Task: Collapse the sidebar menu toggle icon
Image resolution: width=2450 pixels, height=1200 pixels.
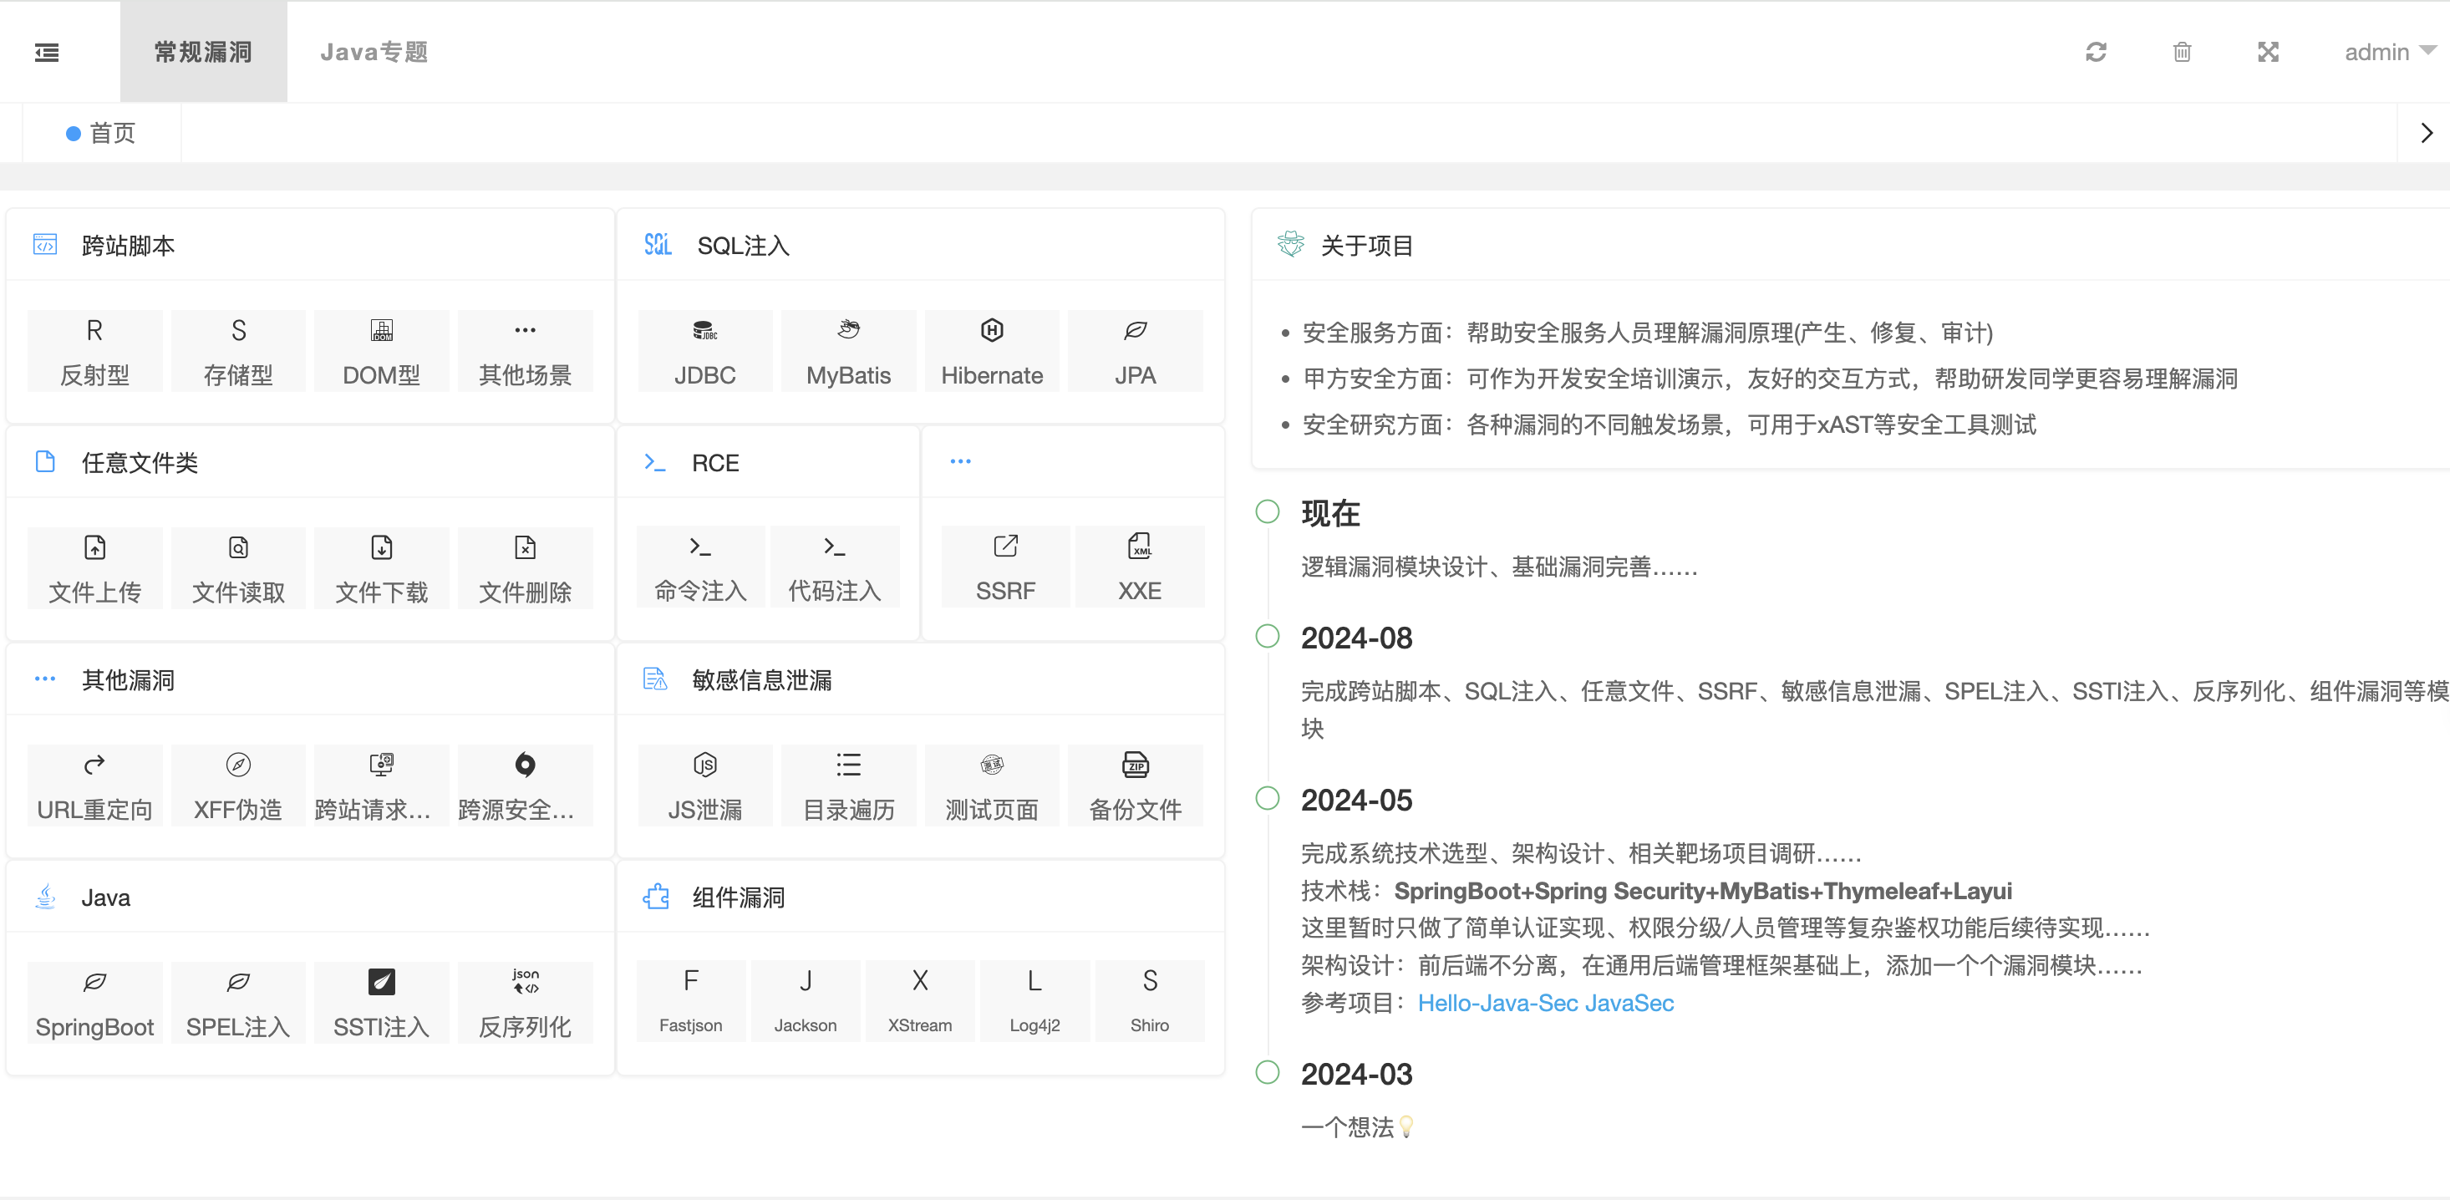Action: (47, 53)
